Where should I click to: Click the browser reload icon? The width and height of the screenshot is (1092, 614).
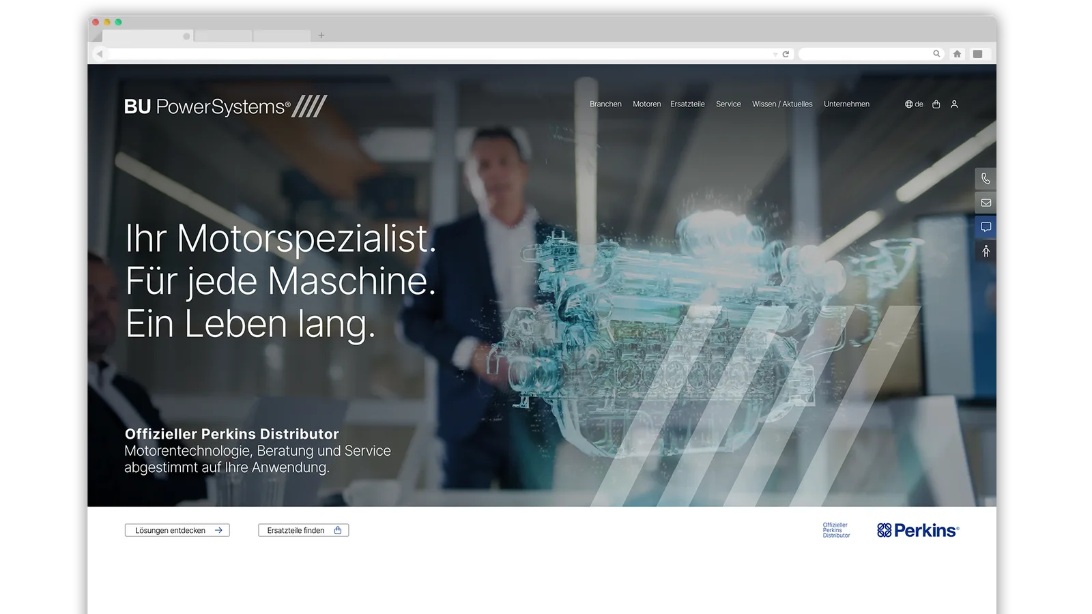[786, 54]
